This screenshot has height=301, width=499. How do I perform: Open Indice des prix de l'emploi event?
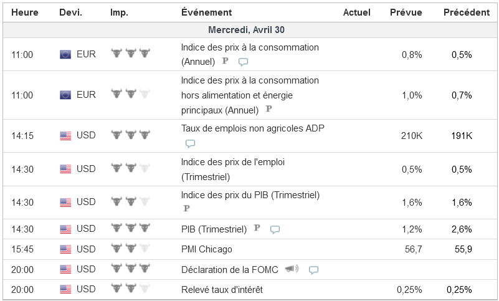232,162
